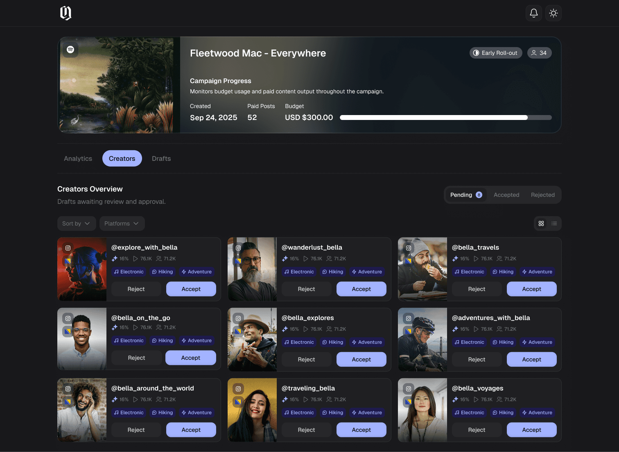This screenshot has width=619, height=452.
Task: Click the campaign budget progress bar
Action: tap(446, 118)
